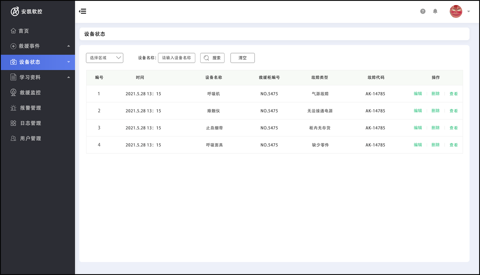
Task: Expand the 学习资料 submenu arrow
Action: (x=68, y=77)
